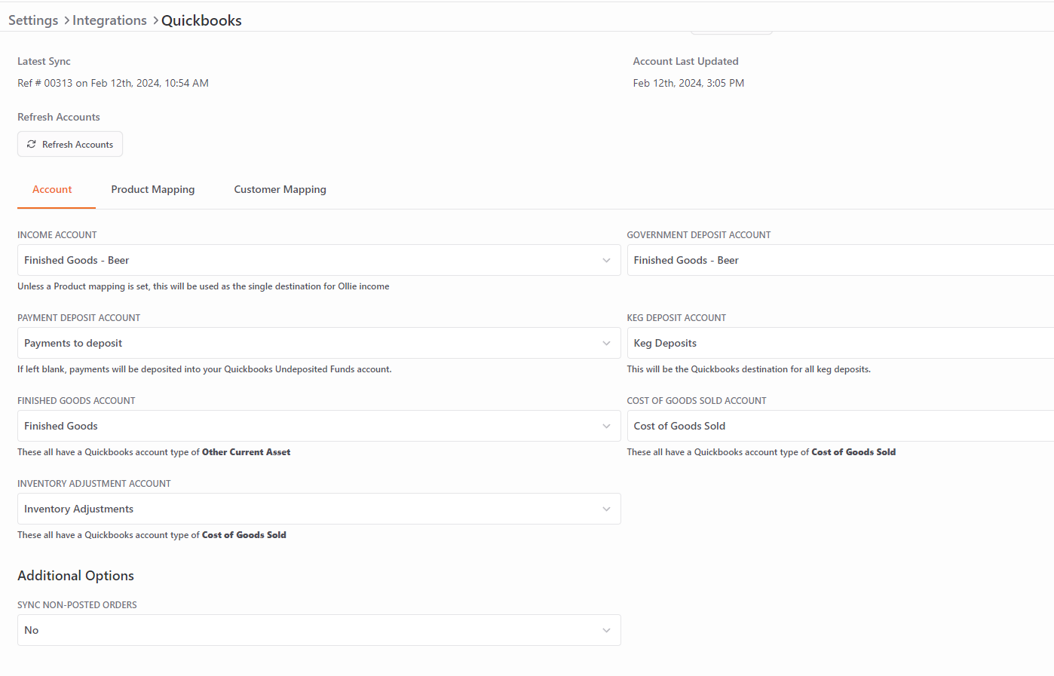Screen dimensions: 1054x676
Task: Select the Account tab
Action: point(52,189)
